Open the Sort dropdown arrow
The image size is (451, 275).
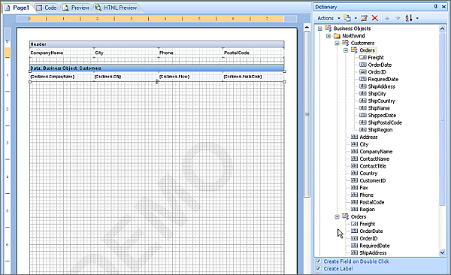pos(417,18)
